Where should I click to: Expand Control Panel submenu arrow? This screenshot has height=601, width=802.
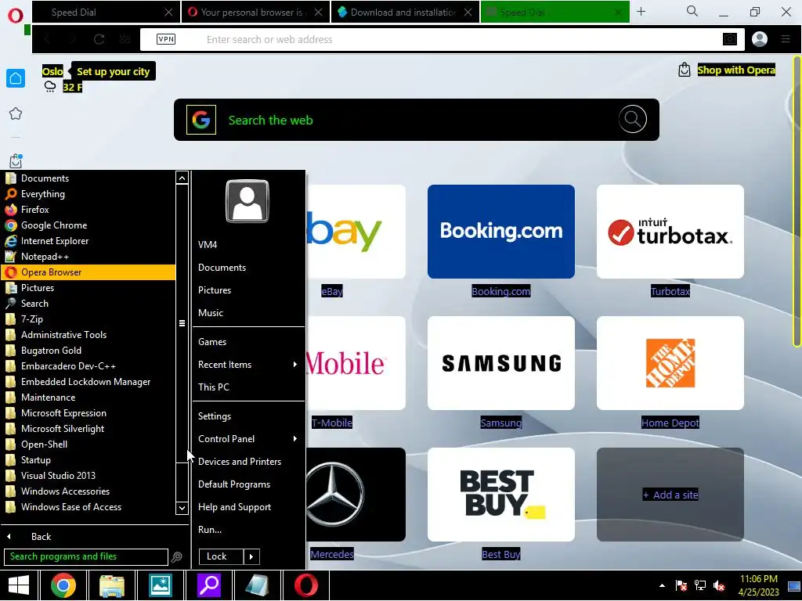pos(294,438)
